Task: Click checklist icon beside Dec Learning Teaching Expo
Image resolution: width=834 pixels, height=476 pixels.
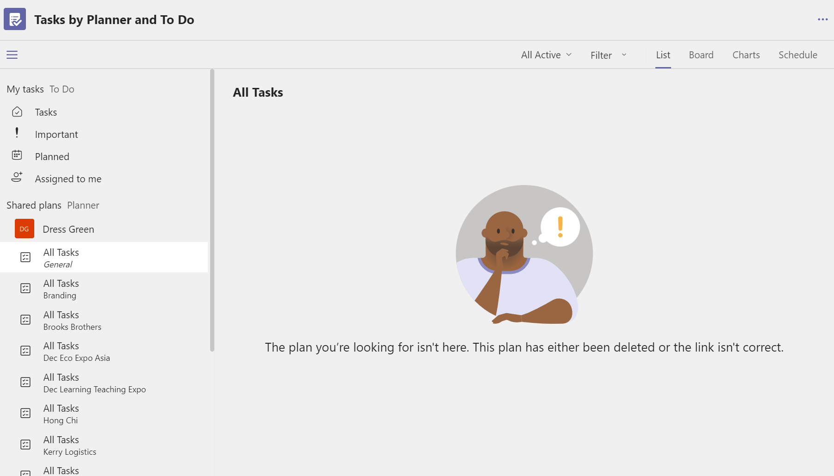Action: (x=25, y=382)
